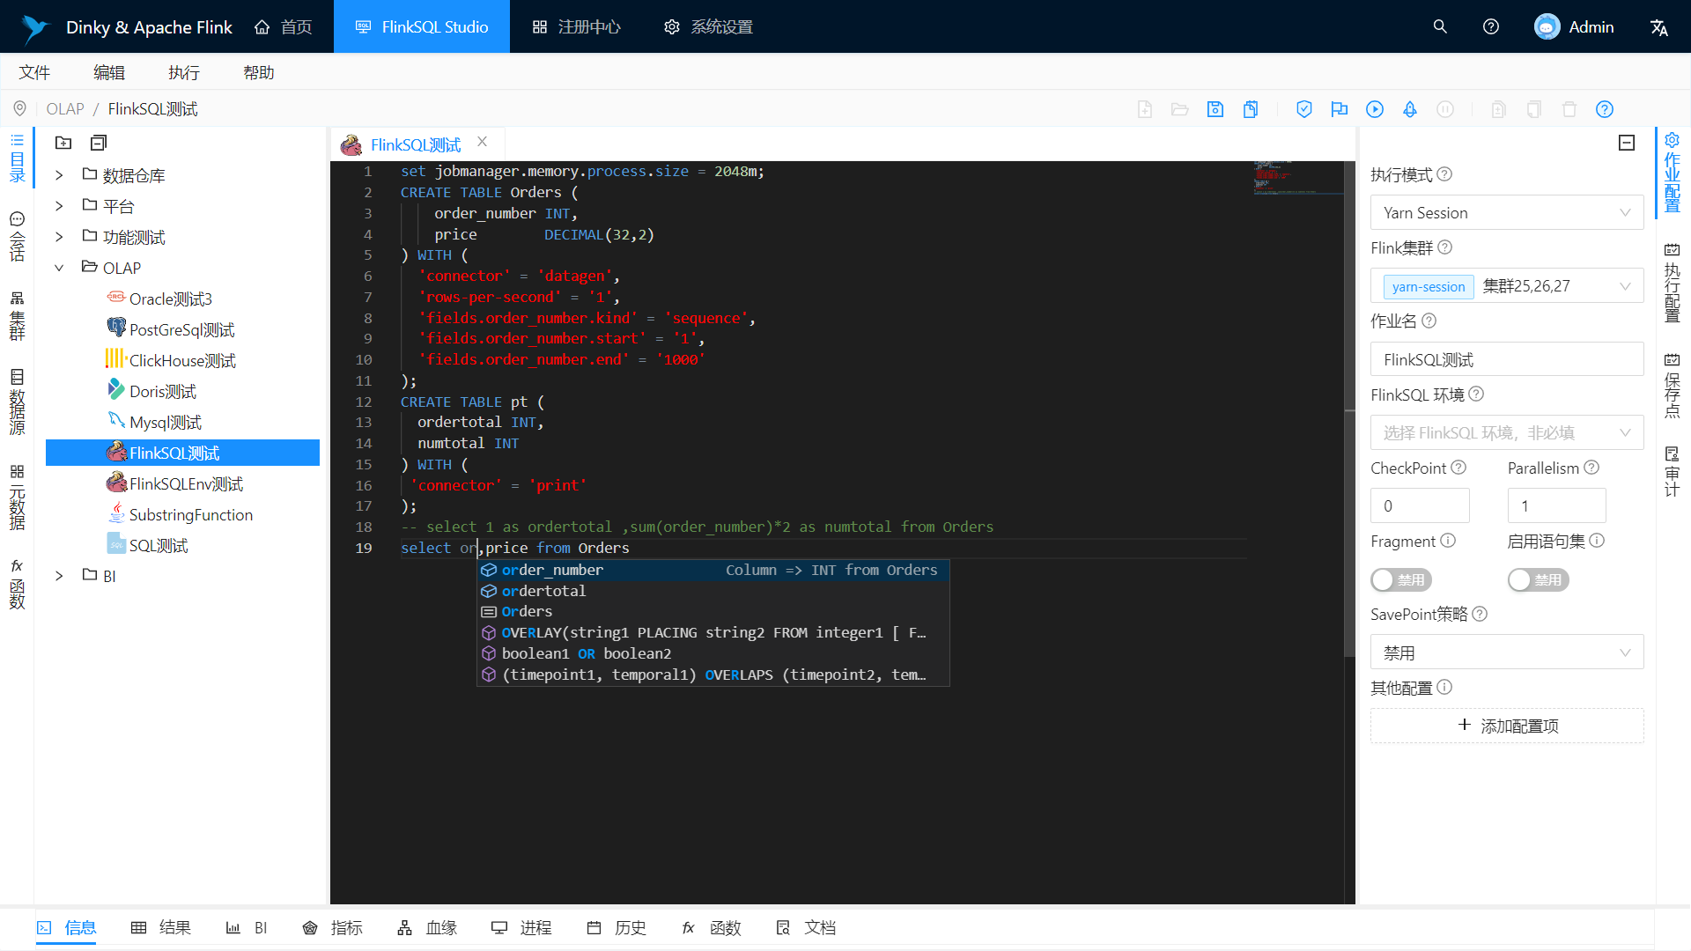The width and height of the screenshot is (1691, 951).
Task: Click the 添加配置项 button
Action: [1507, 726]
